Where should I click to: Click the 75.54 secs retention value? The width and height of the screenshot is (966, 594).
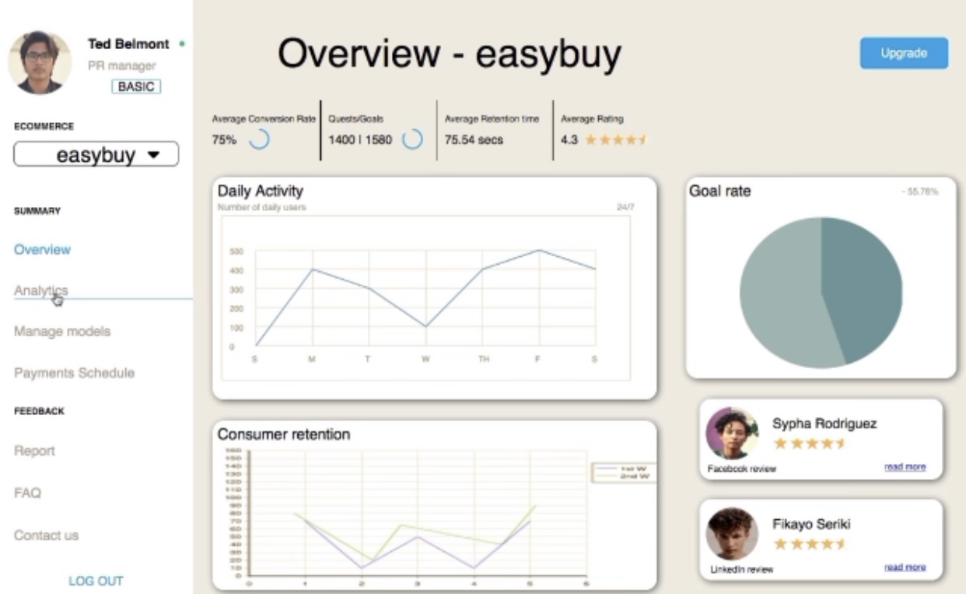click(x=474, y=140)
